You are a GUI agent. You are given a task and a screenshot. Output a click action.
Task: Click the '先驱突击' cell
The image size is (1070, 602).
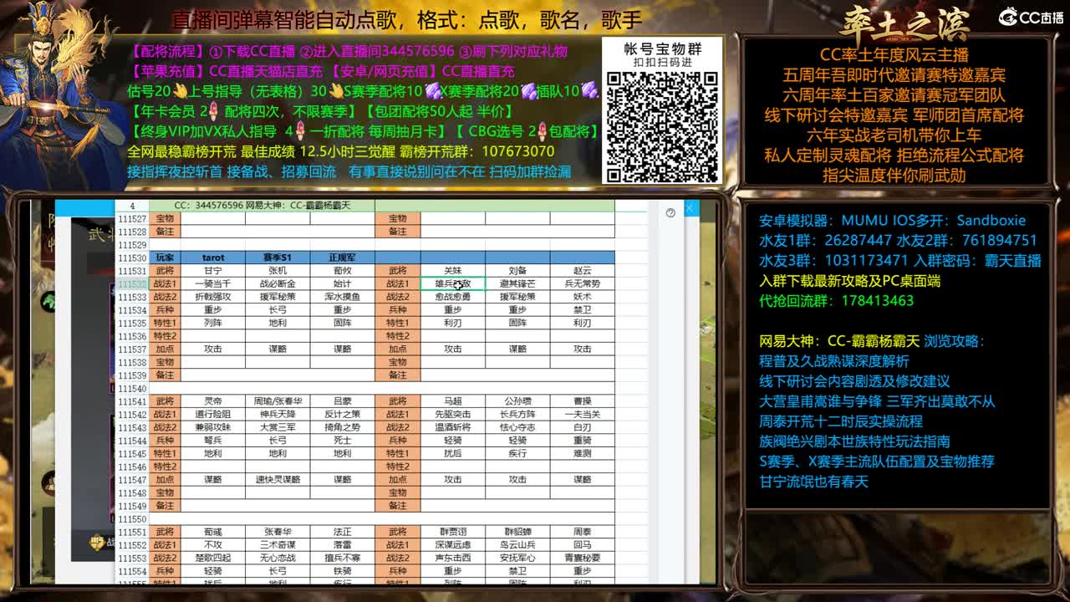[452, 415]
